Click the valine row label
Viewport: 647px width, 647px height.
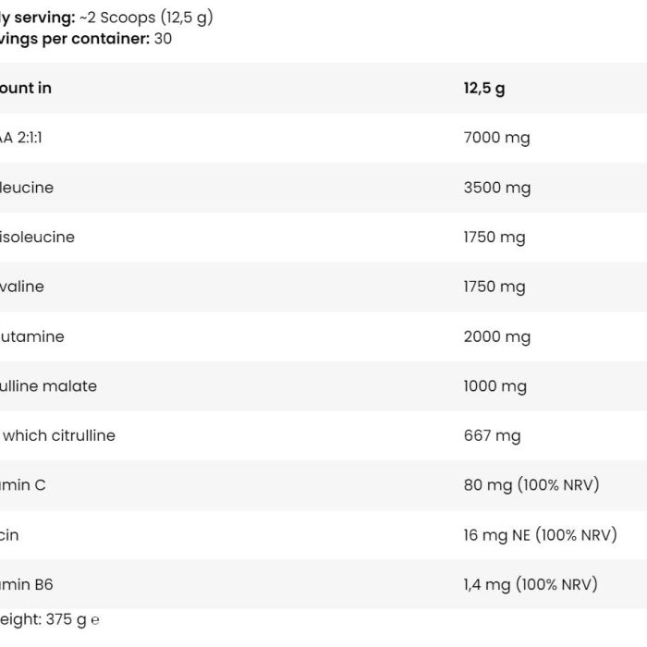[22, 287]
